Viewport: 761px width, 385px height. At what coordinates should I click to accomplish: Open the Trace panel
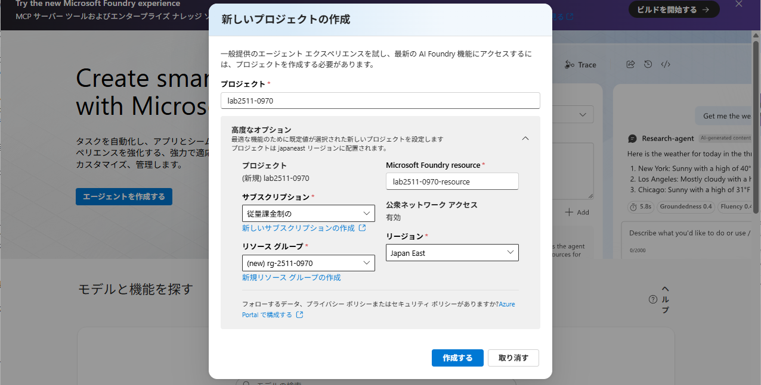point(580,64)
